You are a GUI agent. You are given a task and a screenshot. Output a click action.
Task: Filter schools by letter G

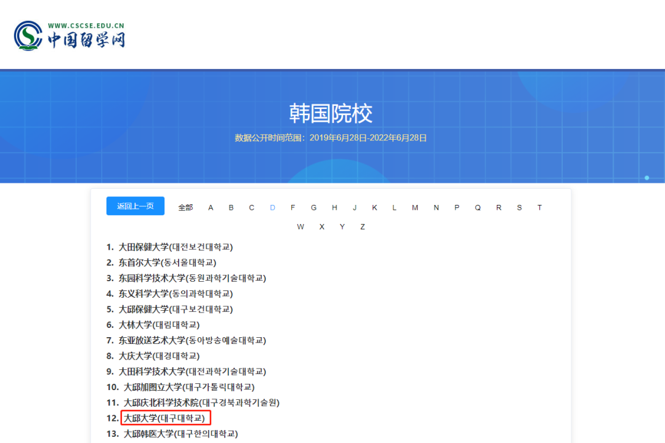[313, 208]
